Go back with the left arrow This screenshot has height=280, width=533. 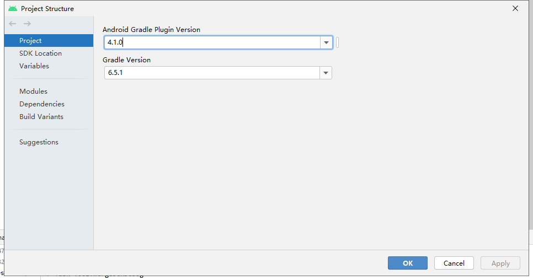[x=13, y=24]
